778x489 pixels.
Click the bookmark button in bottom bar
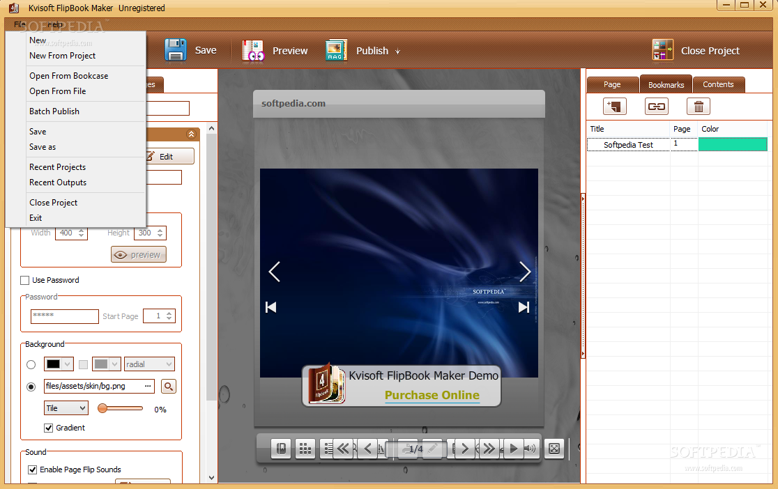[x=281, y=449]
